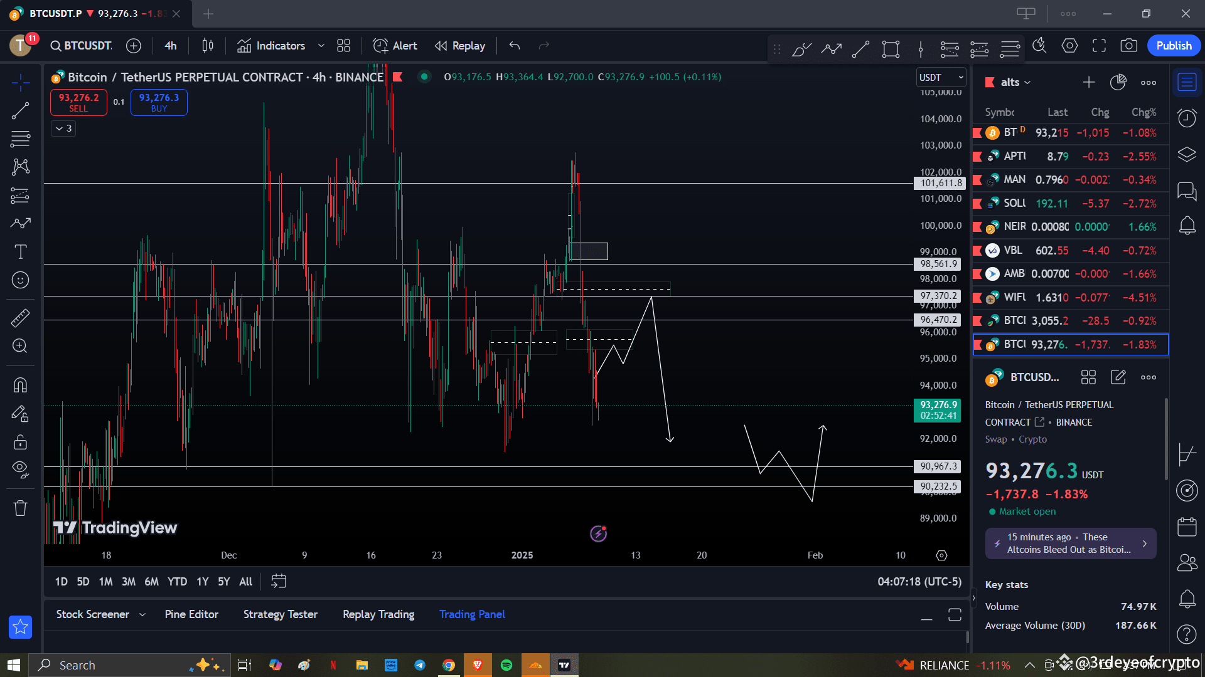Viewport: 1205px width, 677px height.
Task: Switch to the Strategy Tester tab
Action: 281,614
